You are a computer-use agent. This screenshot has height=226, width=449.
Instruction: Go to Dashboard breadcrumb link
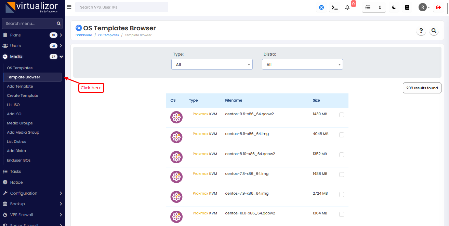84,35
